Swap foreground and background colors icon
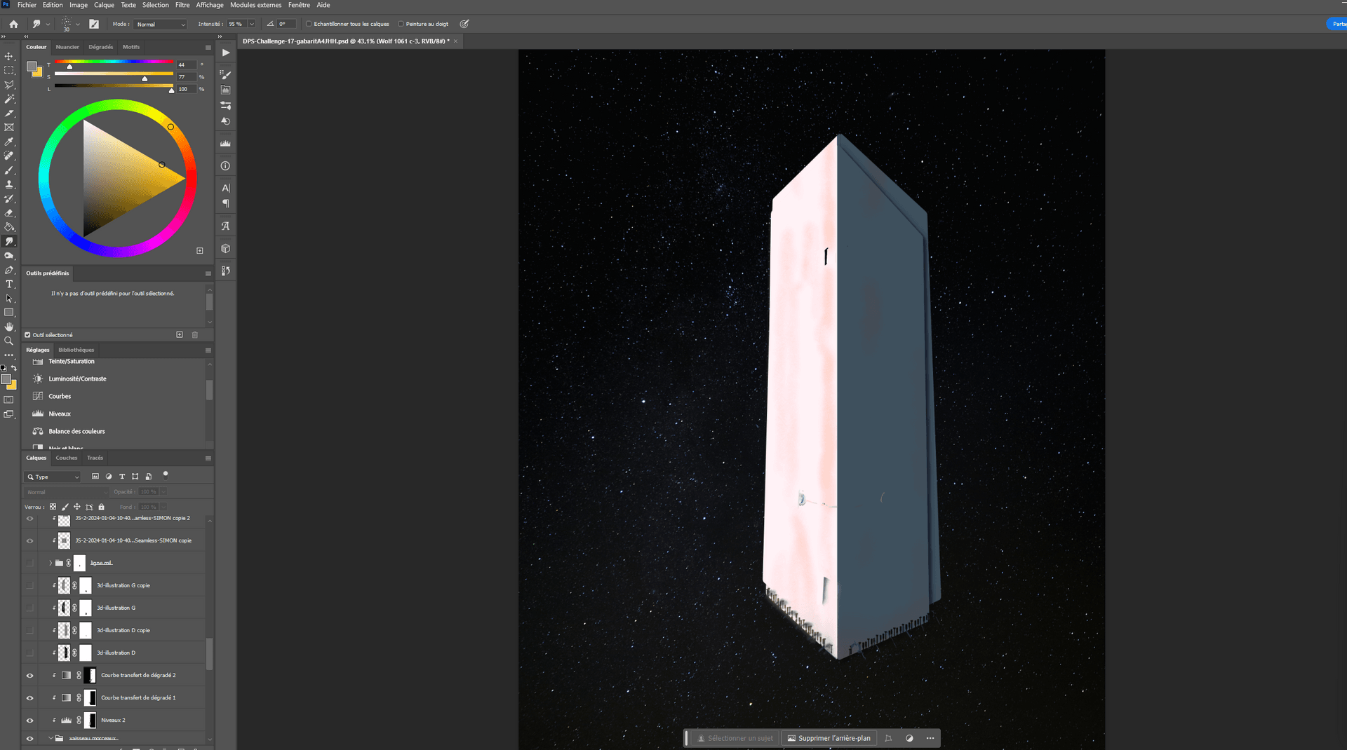Image resolution: width=1347 pixels, height=750 pixels. click(14, 368)
